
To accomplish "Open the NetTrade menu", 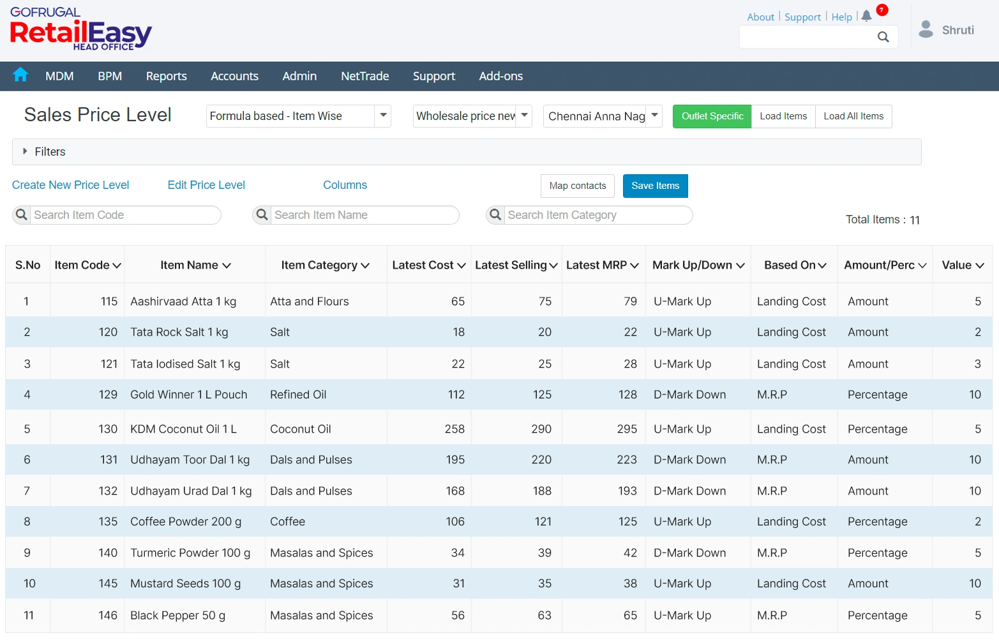I will click(x=364, y=76).
